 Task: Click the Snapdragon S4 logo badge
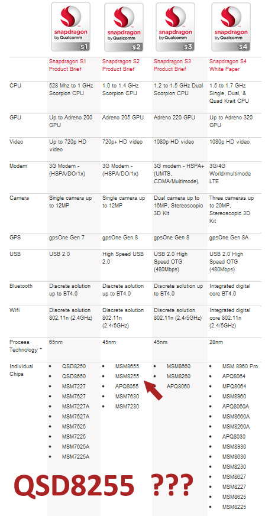231,27
